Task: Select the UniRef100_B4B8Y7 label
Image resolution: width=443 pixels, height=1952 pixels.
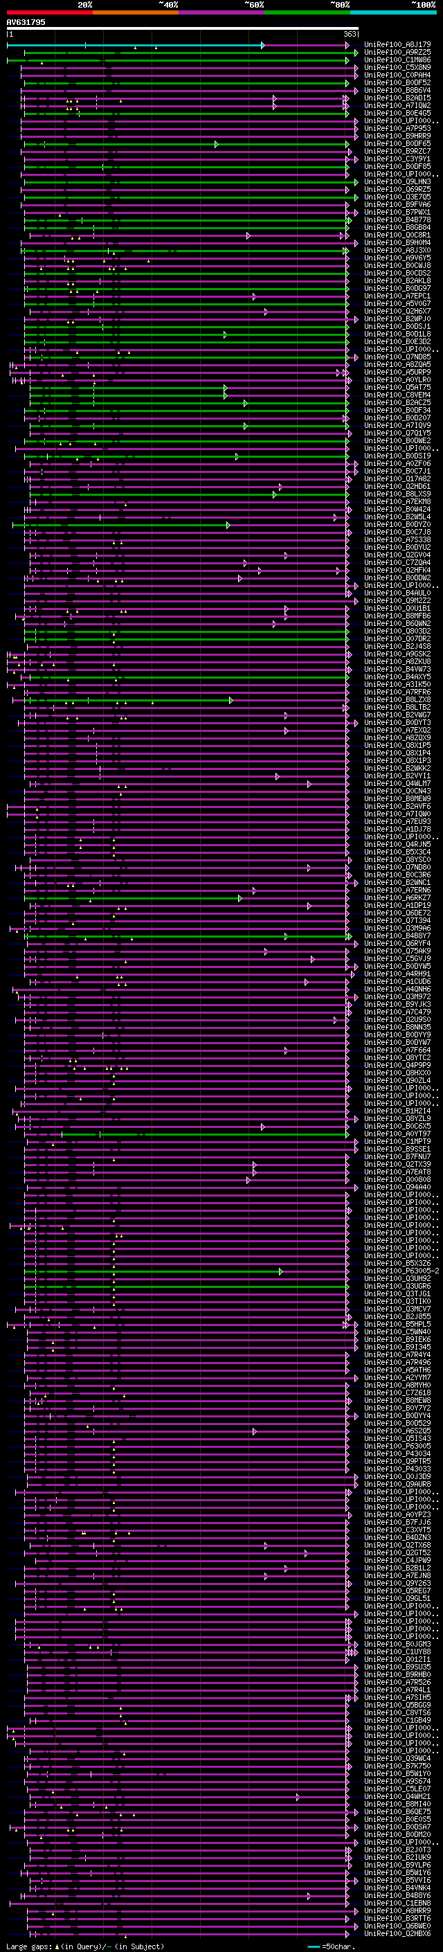Action: point(397,936)
